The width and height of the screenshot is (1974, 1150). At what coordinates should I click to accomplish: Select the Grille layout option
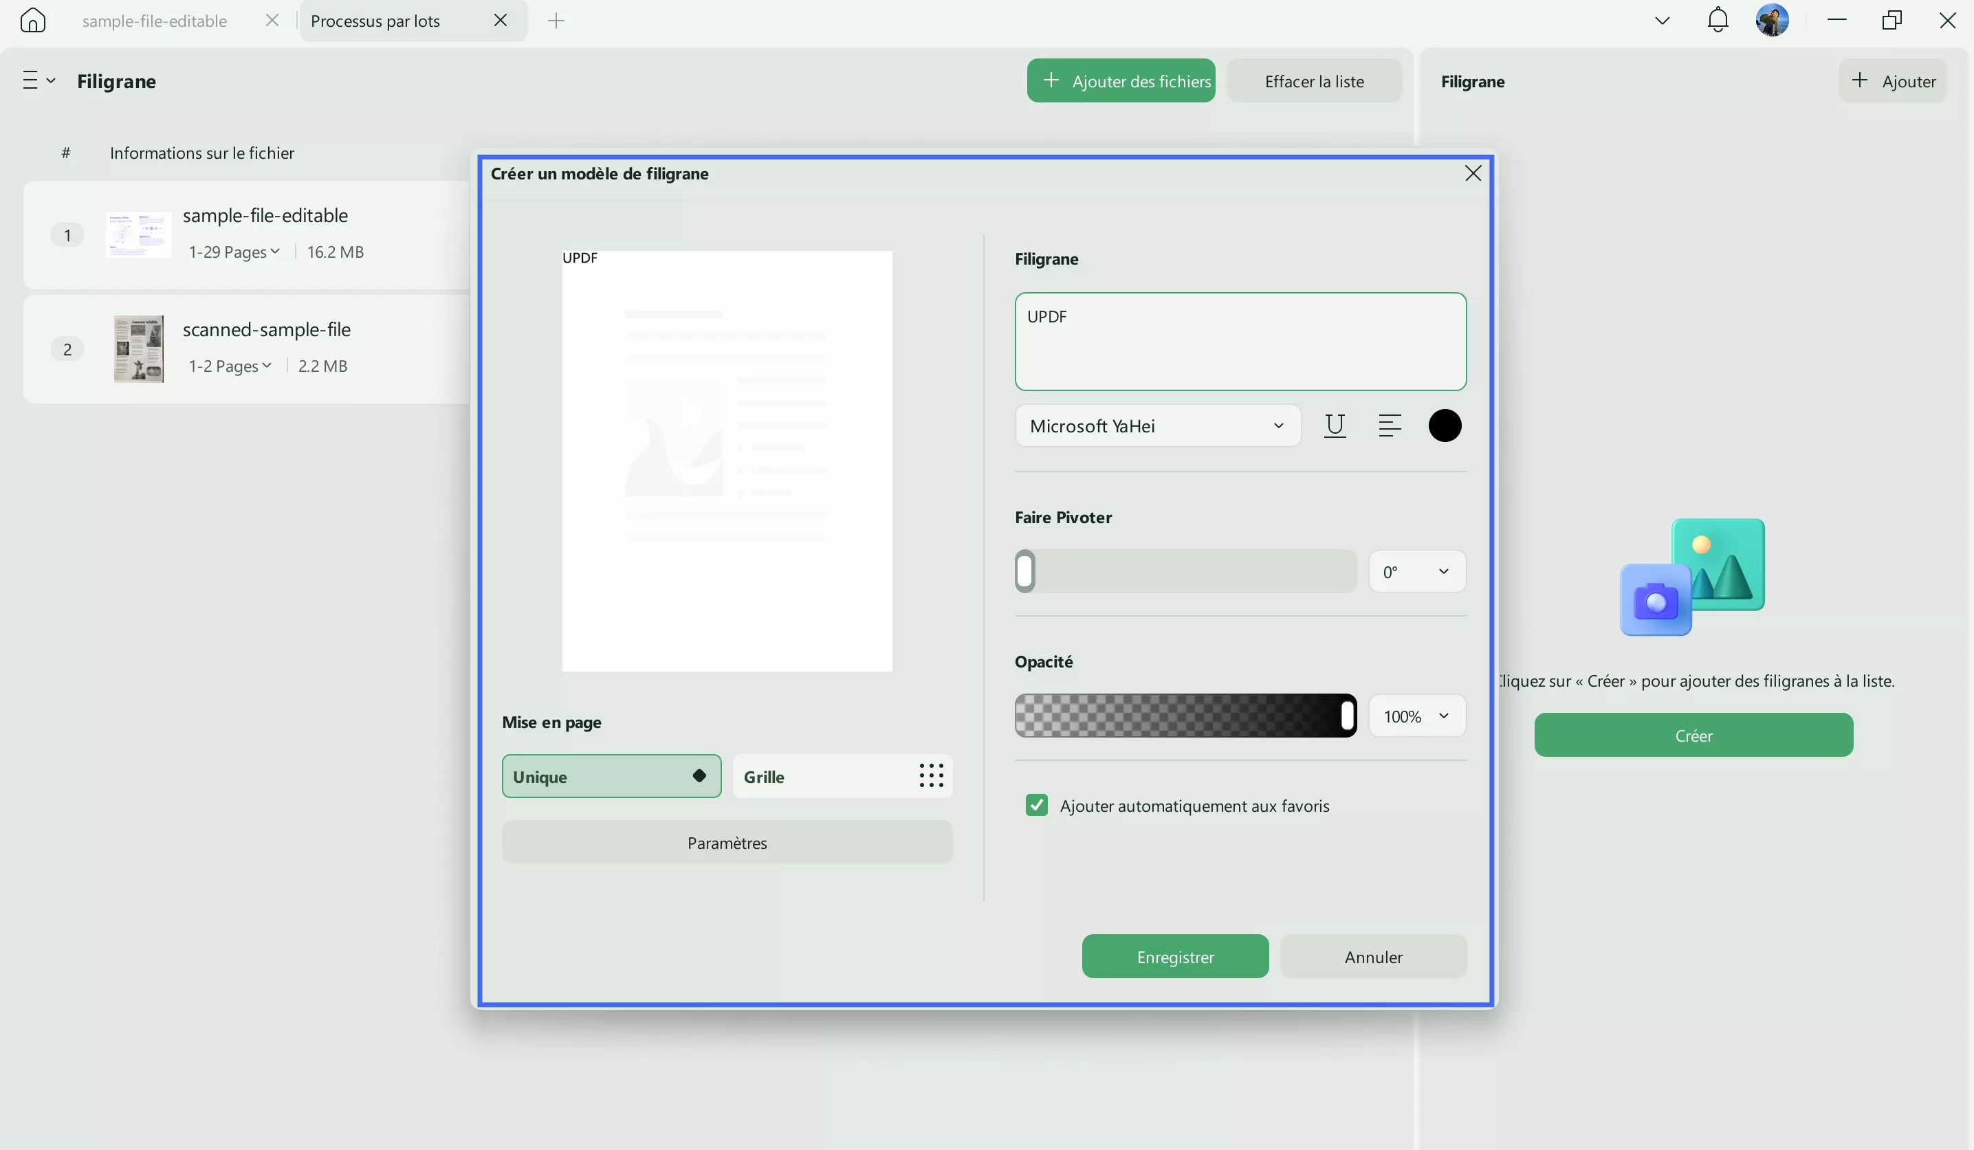842,776
